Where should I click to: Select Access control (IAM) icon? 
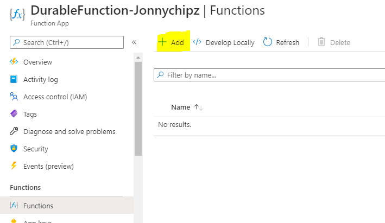14,97
